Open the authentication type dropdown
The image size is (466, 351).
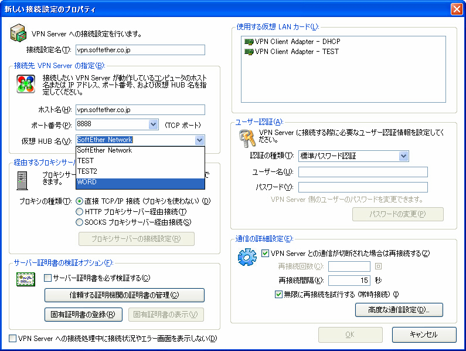coord(403,156)
